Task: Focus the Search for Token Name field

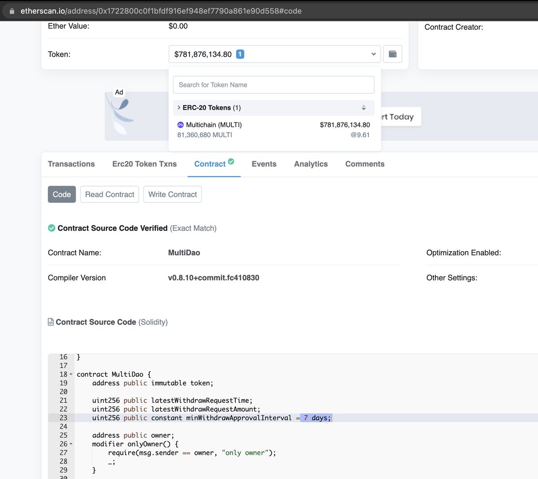Action: (273, 85)
